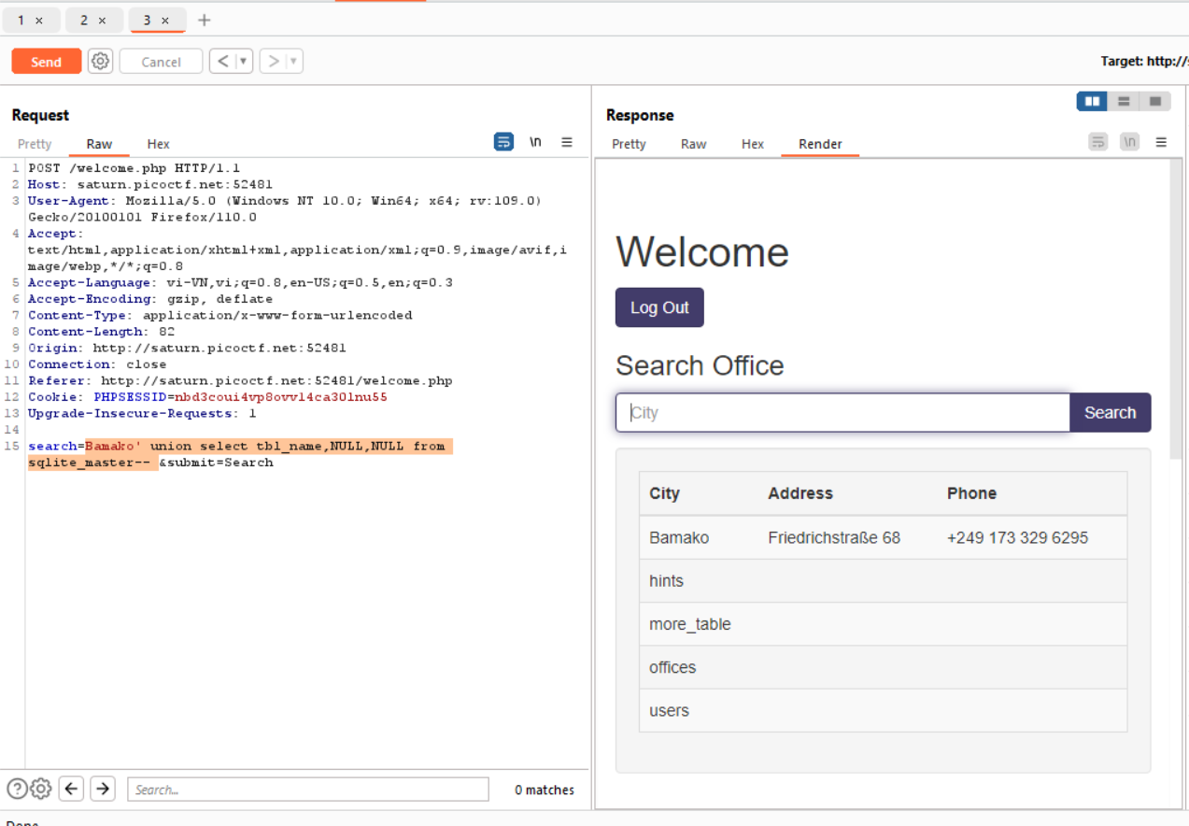Toggle non-printable characters in Response panel
1189x826 pixels.
(1130, 142)
